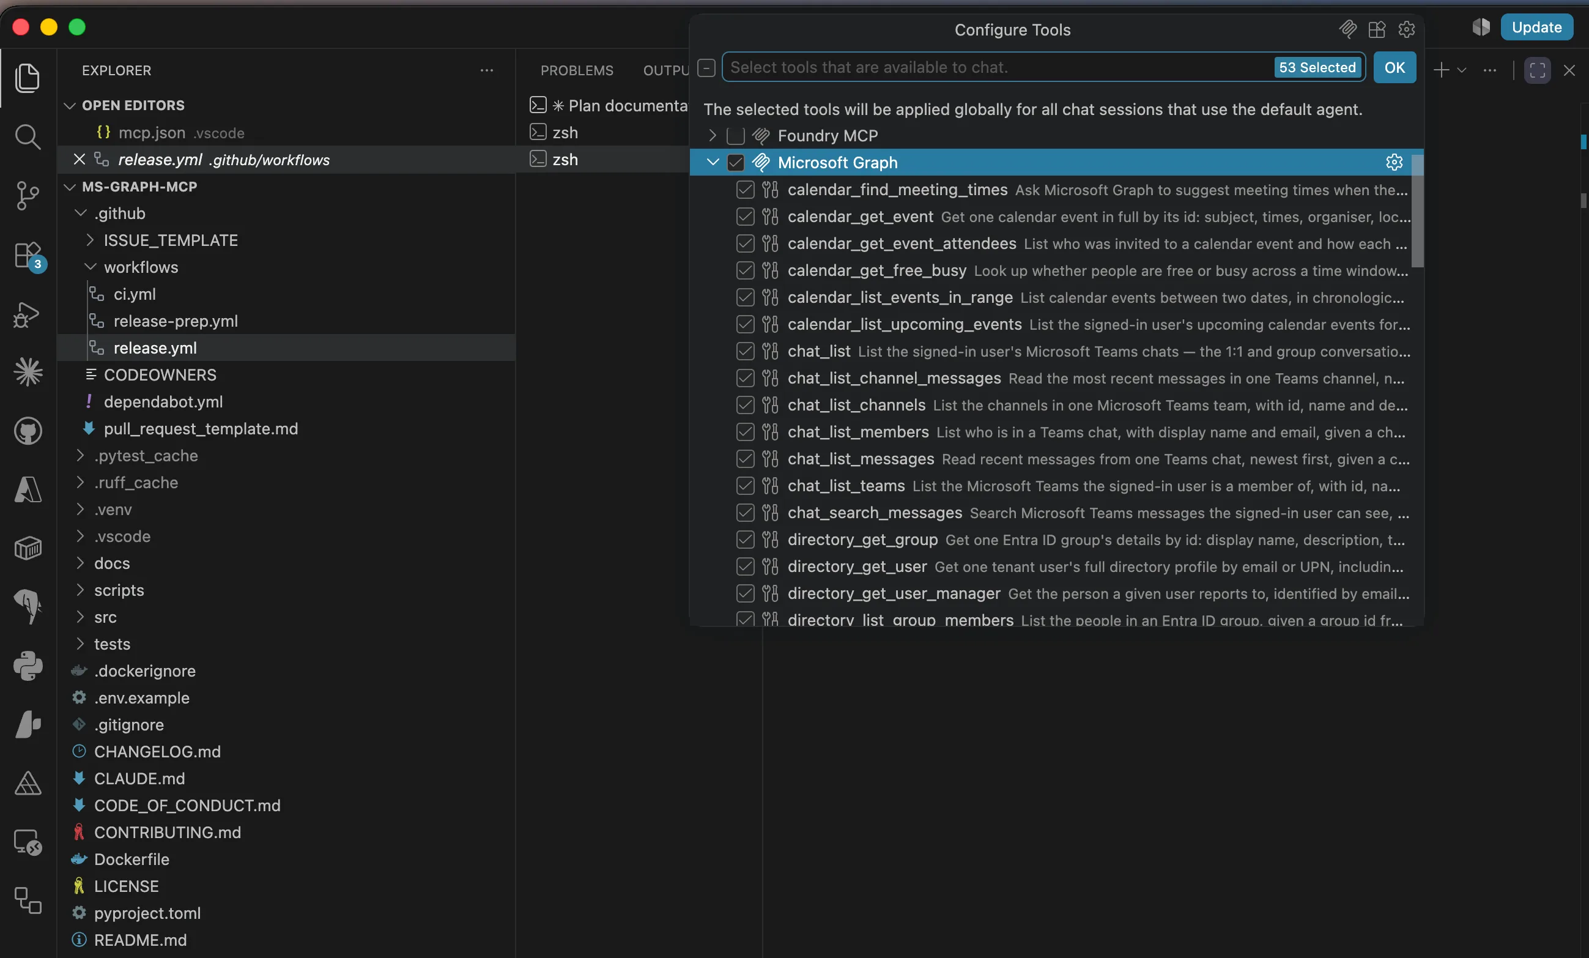Viewport: 1589px width, 958px height.
Task: Switch to the Problems tab
Action: pyautogui.click(x=577, y=70)
